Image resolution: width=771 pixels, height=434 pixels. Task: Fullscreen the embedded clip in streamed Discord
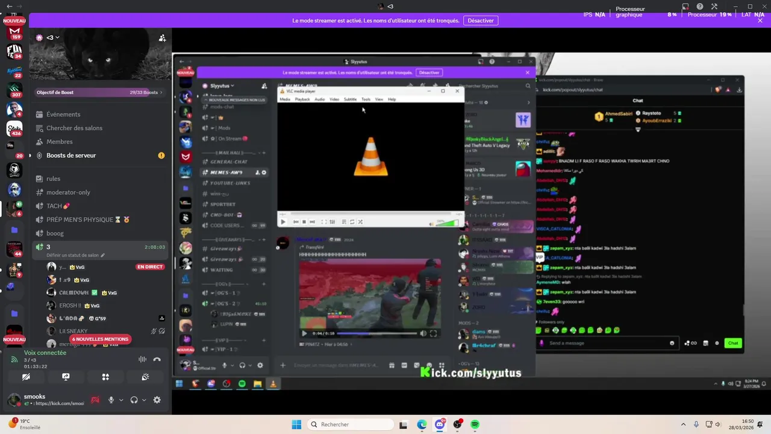click(433, 333)
